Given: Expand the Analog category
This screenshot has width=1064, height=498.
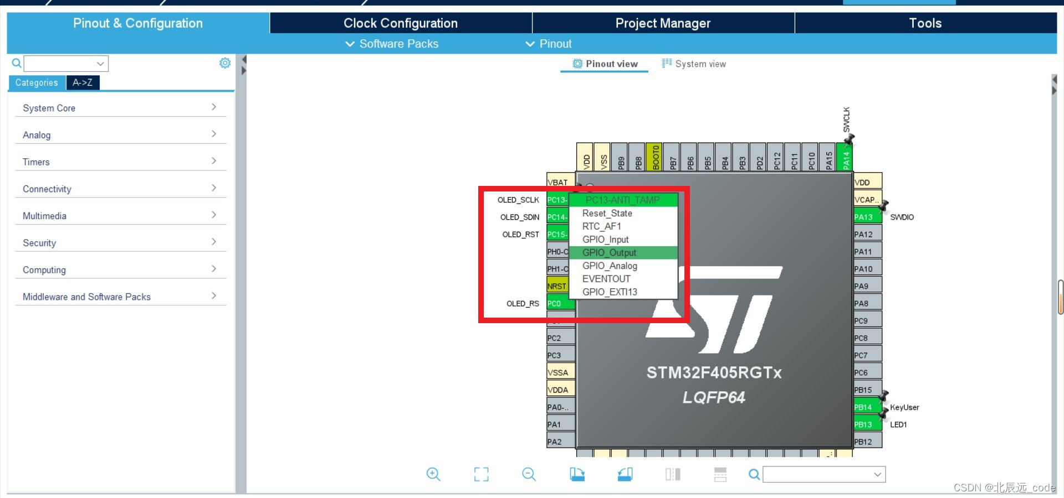Looking at the screenshot, I should [x=121, y=135].
